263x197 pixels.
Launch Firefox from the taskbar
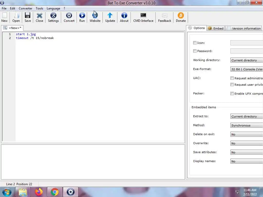[39, 192]
